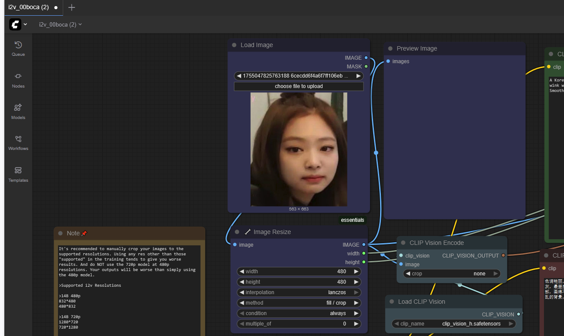Toggle collapse dot on CLIP Vision Encode node
The image size is (564, 336).
pos(403,243)
